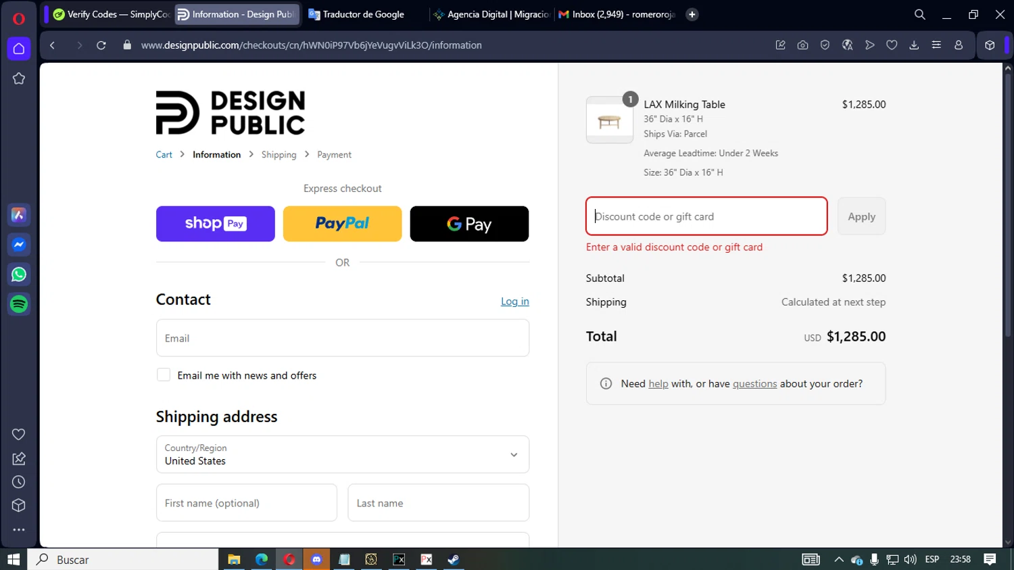Image resolution: width=1014 pixels, height=570 pixels.
Task: Open Microsoft Edge from the taskbar
Action: click(x=262, y=559)
